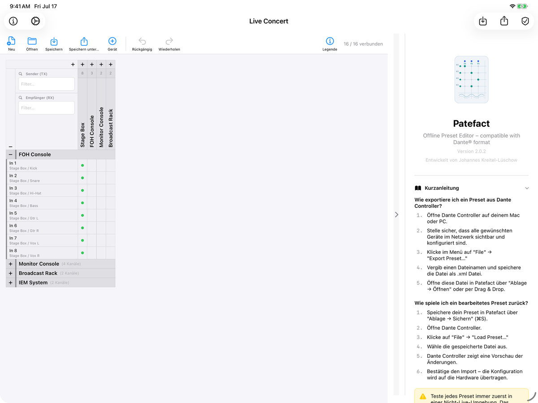
Task: Expand FOH Console column with plus
Action: coord(92,64)
